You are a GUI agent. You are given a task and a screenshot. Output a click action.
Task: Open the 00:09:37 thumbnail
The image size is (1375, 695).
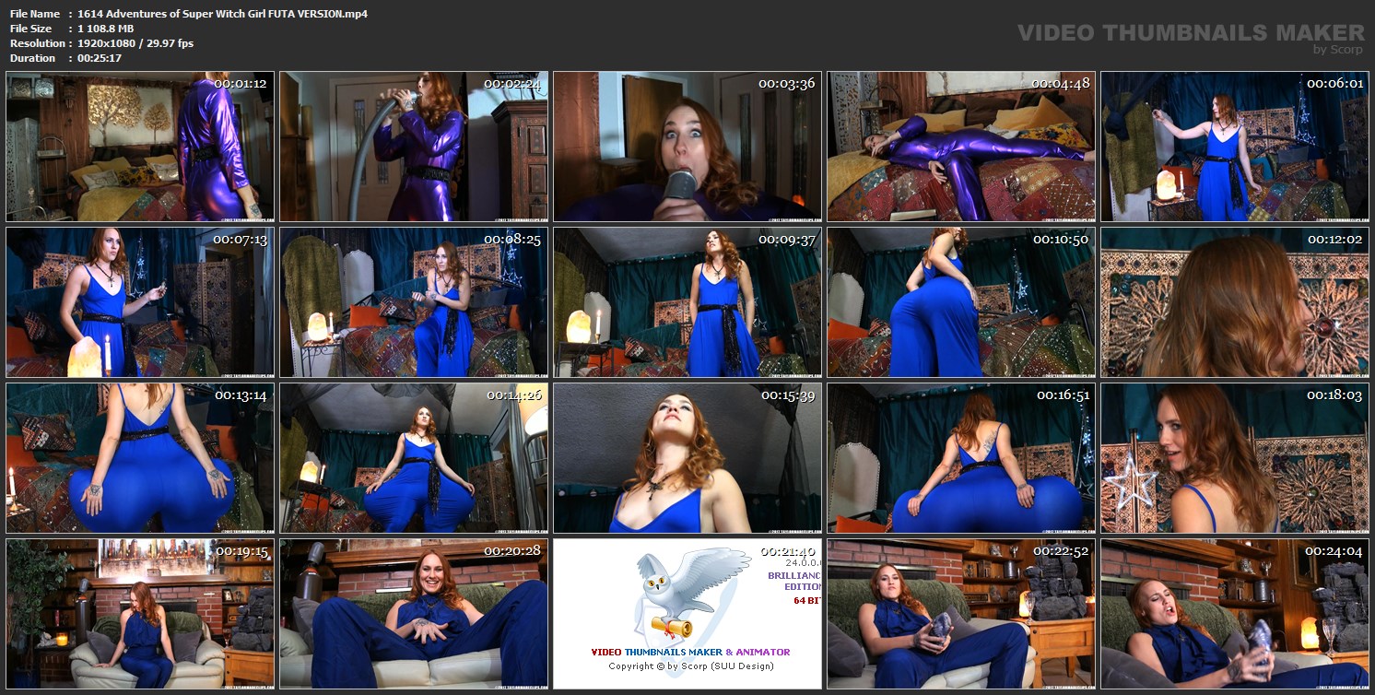(687, 302)
